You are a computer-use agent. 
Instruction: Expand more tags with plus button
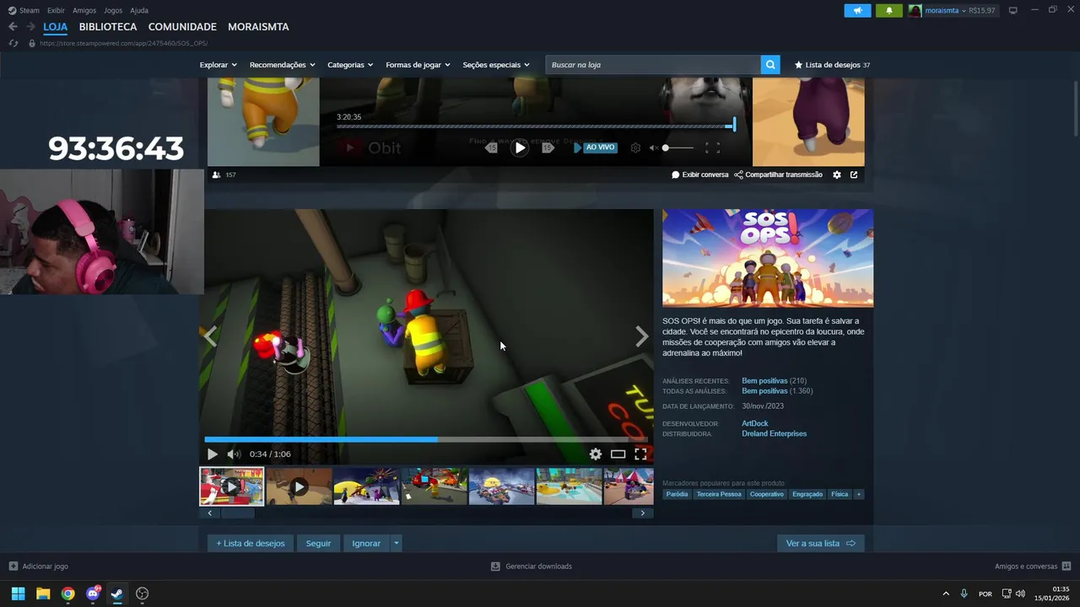(859, 494)
